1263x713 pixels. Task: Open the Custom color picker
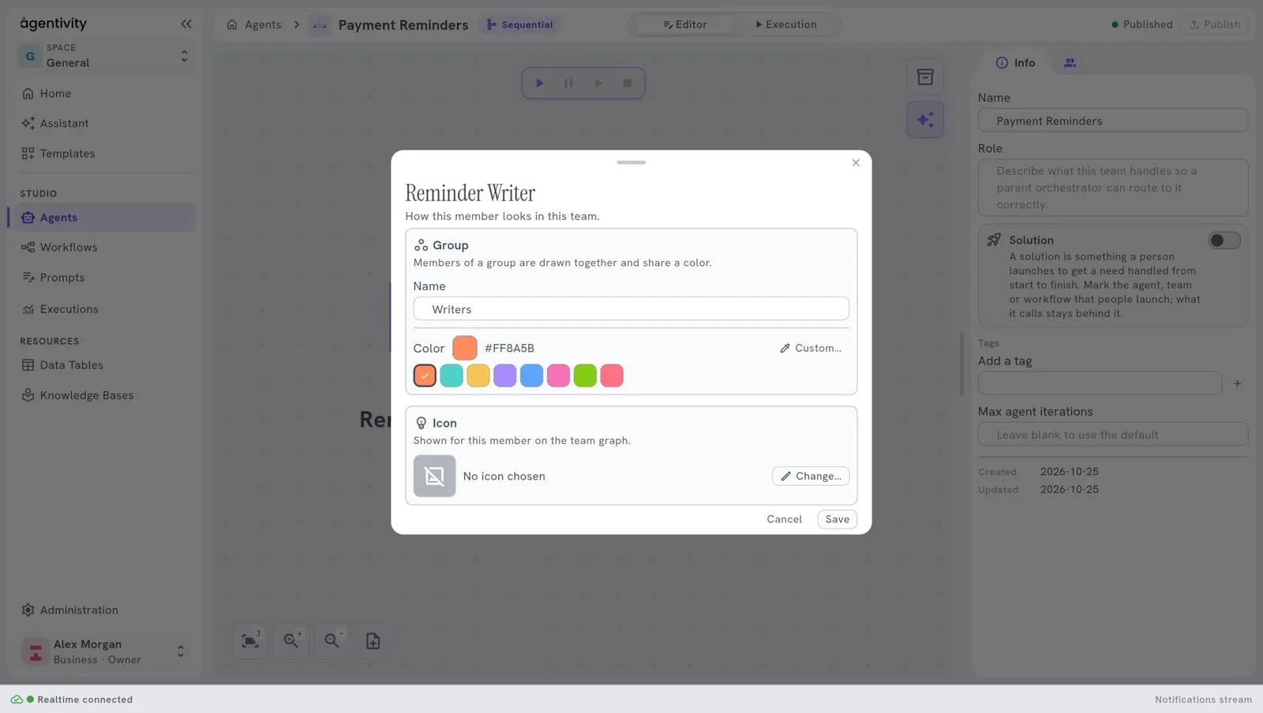coord(811,348)
